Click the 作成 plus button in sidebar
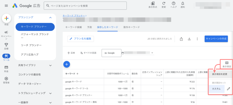The width and height of the screenshot is (233, 105). click(6, 18)
